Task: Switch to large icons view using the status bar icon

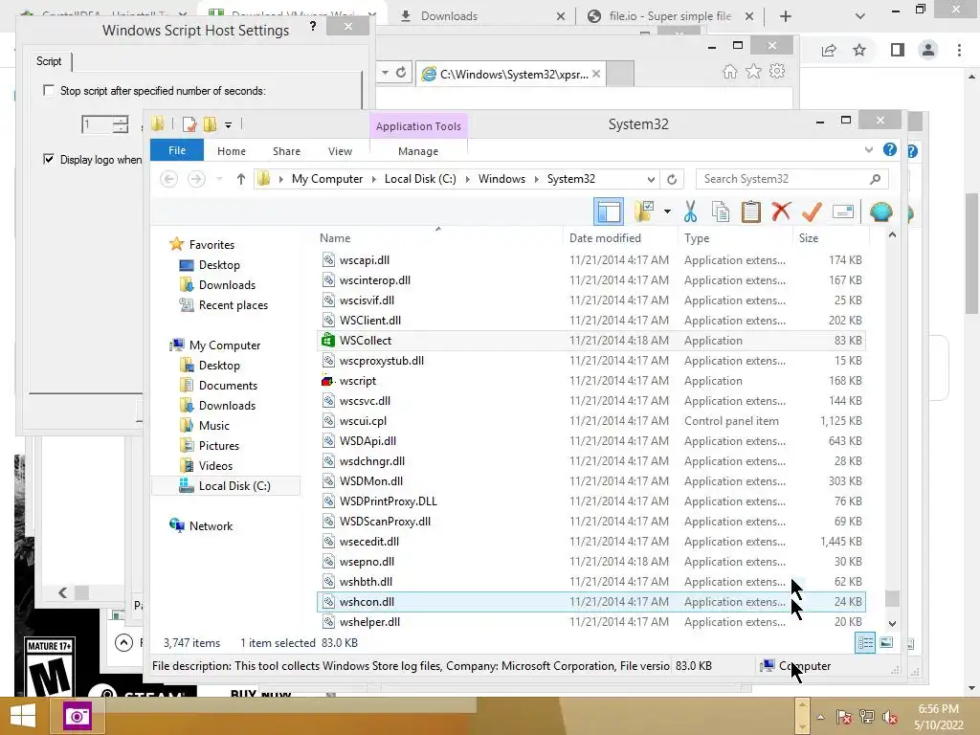Action: 886,643
